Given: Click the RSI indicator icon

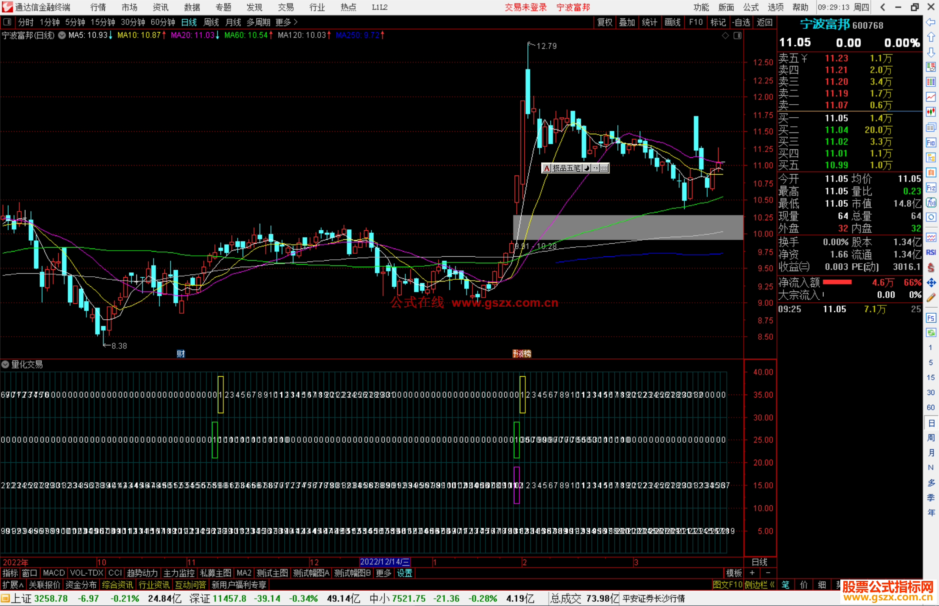Looking at the screenshot, I should click(931, 252).
